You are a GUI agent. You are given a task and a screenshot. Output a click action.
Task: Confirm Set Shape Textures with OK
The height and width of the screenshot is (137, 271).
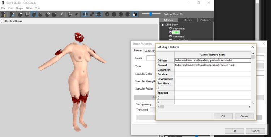click(x=223, y=116)
